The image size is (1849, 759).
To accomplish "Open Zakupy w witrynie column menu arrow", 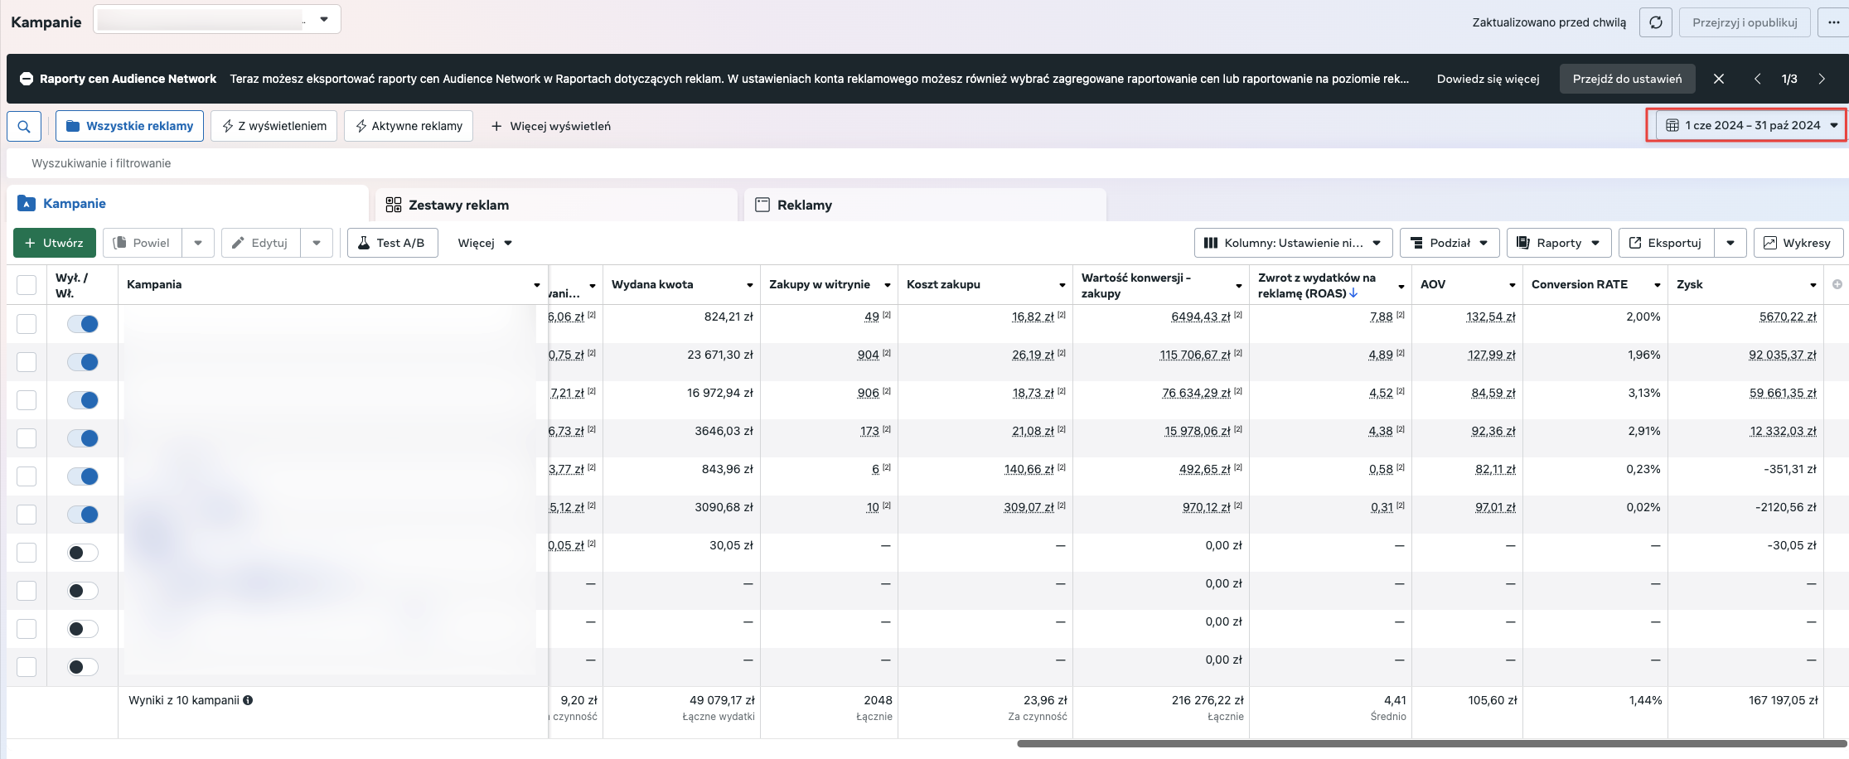I will [888, 285].
